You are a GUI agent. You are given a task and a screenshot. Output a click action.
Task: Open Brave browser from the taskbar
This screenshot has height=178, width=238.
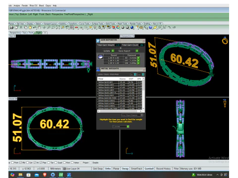coord(45,175)
